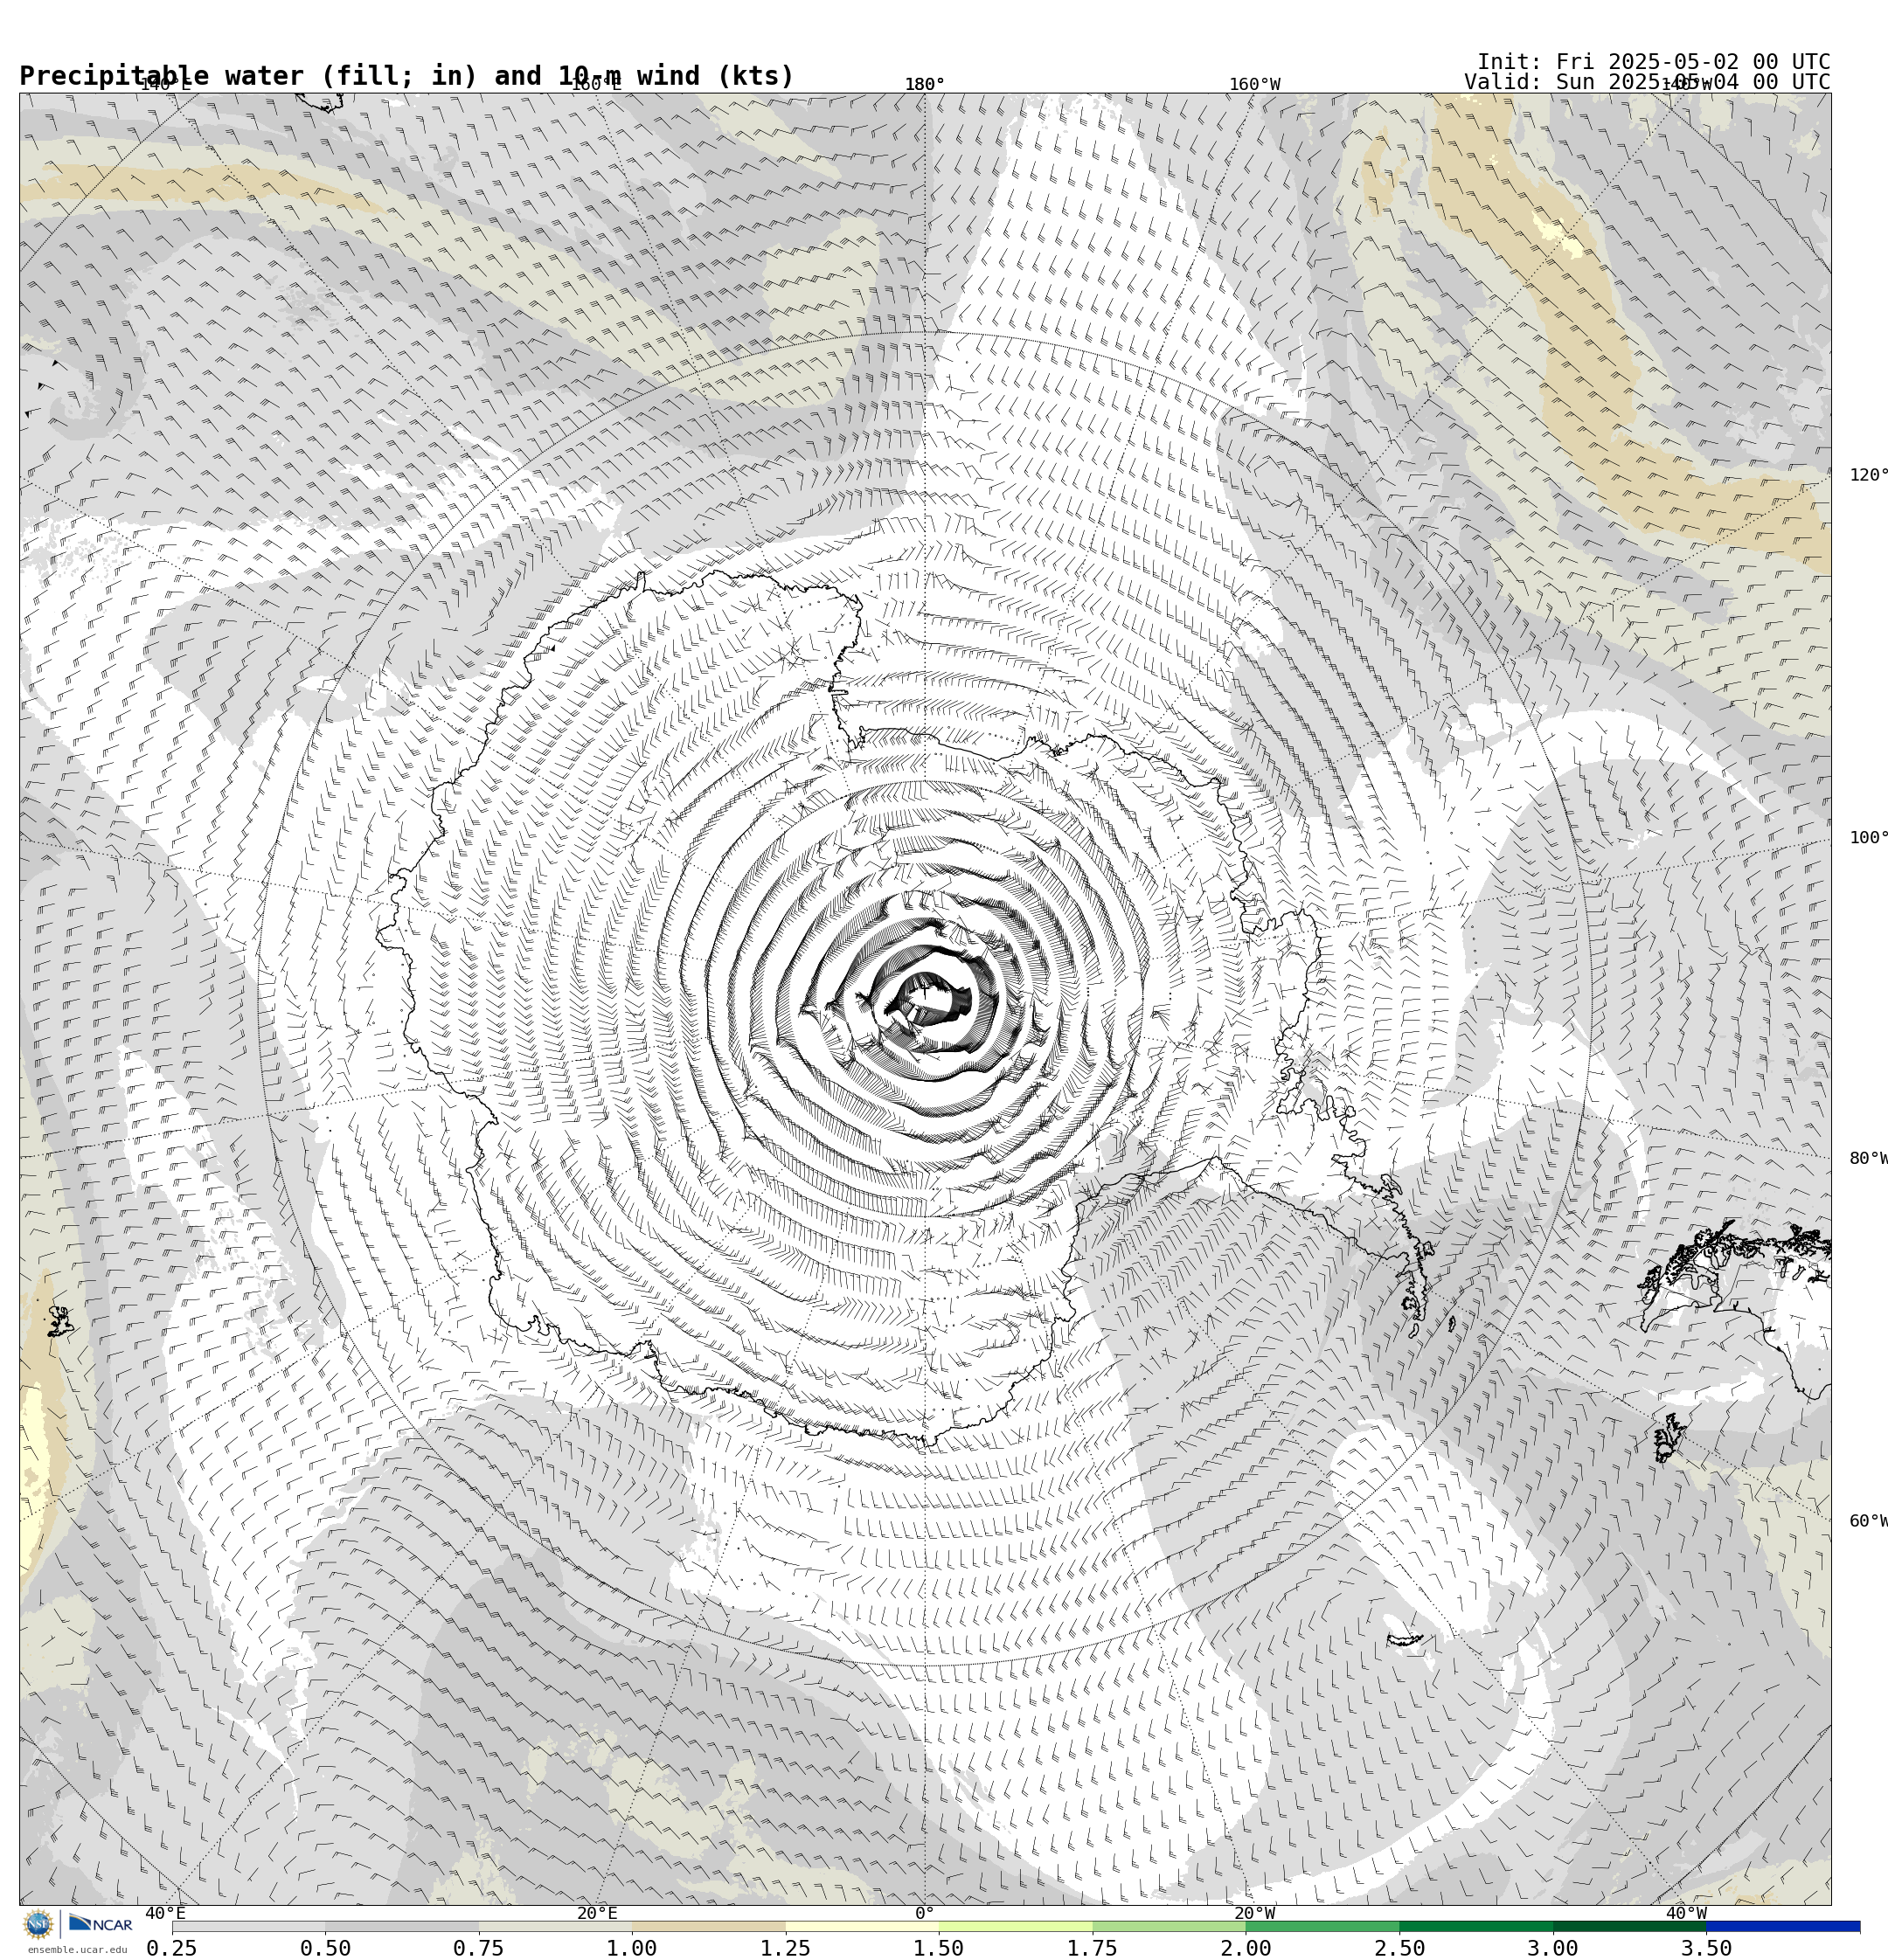Select the pale yellow 1.25–1.50 colorbar segment

coord(862,1926)
